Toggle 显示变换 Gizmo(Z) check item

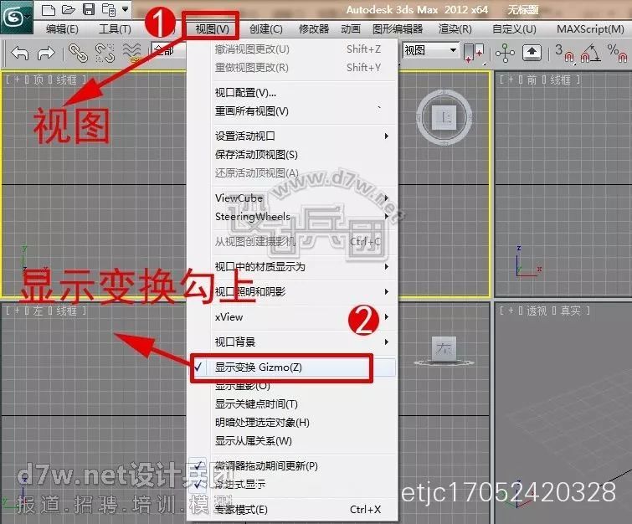(292, 367)
